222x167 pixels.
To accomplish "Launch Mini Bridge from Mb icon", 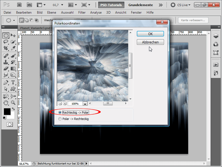I will tap(29, 5).
